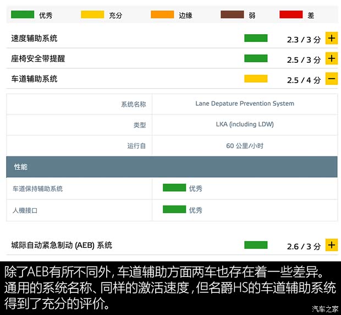Click 优秀 text in 车道保持辅助系统 row
The width and height of the screenshot is (341, 315).
tap(195, 188)
